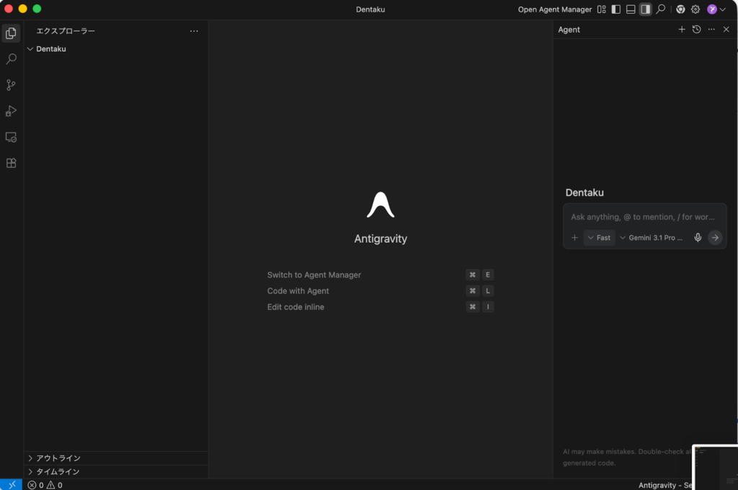Viewport: 738px width, 490px height.
Task: Expand the アウトライン section
Action: [x=58, y=458]
